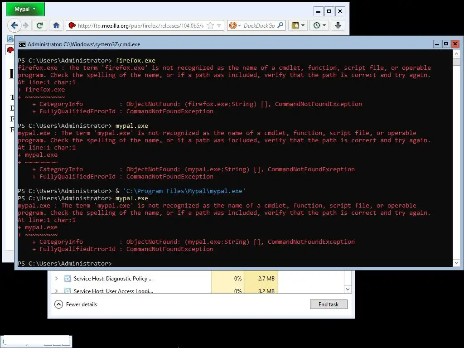This screenshot has width=464, height=348.
Task: Minimize the Administrator cmd.exe window
Action: [x=437, y=44]
